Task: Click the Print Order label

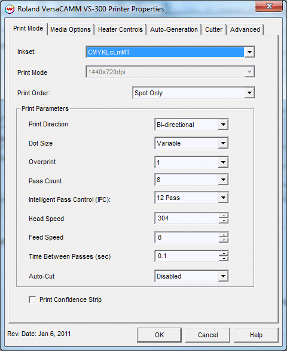Action: point(33,93)
